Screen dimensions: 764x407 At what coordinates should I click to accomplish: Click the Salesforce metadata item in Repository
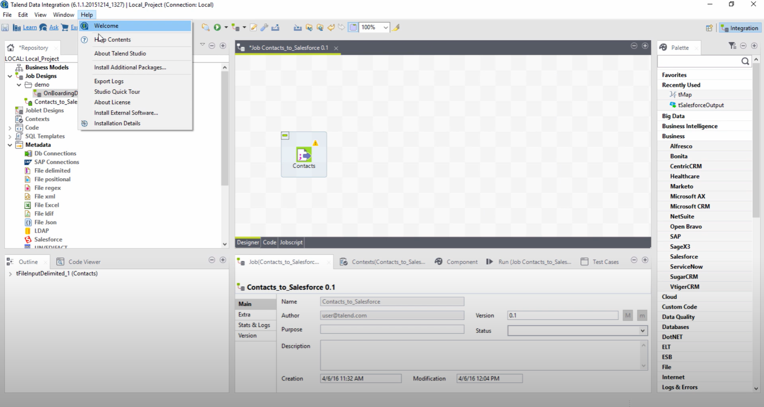click(48, 239)
